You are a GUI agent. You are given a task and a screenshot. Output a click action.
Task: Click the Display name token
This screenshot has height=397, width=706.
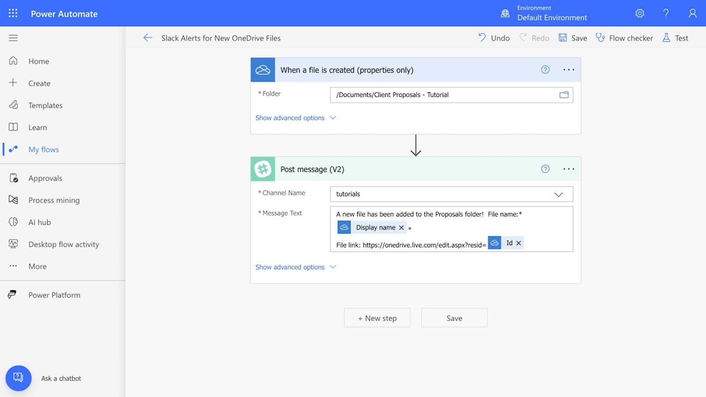tap(372, 228)
